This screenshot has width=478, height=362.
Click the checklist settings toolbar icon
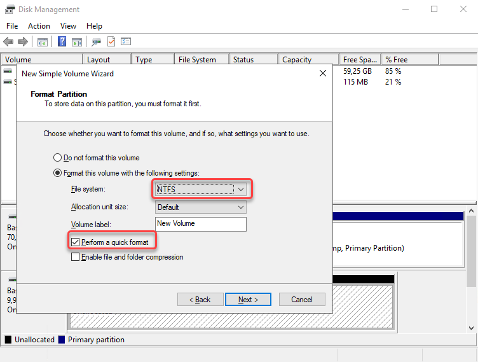point(126,42)
